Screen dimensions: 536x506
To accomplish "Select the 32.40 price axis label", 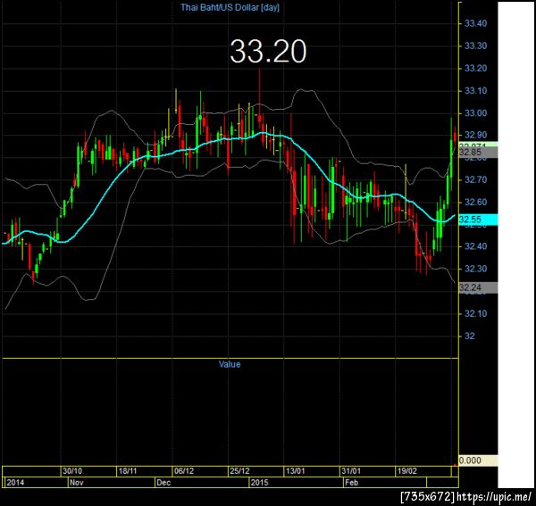I will [x=475, y=246].
